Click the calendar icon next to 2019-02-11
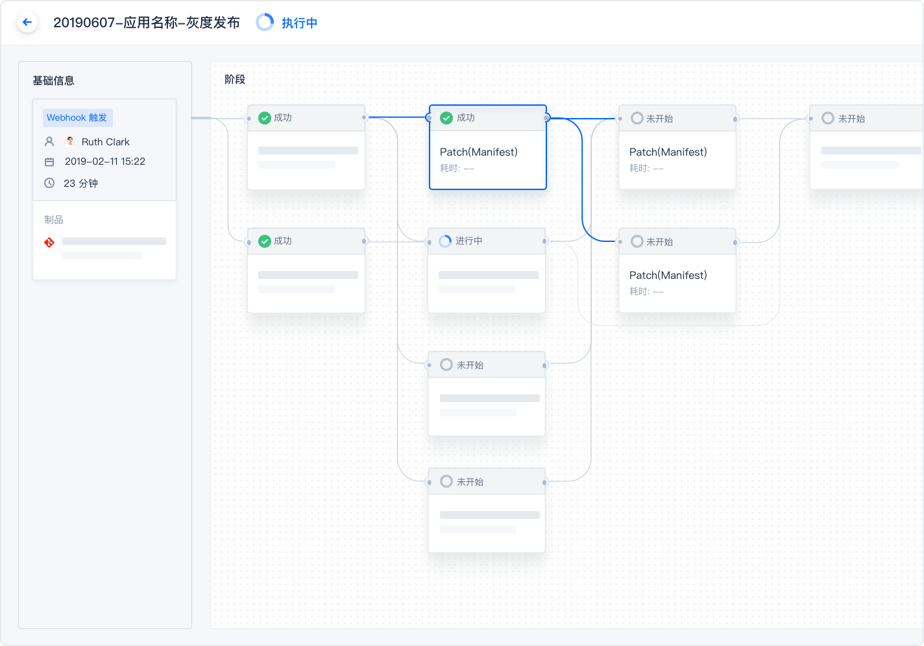924x646 pixels. tap(49, 161)
